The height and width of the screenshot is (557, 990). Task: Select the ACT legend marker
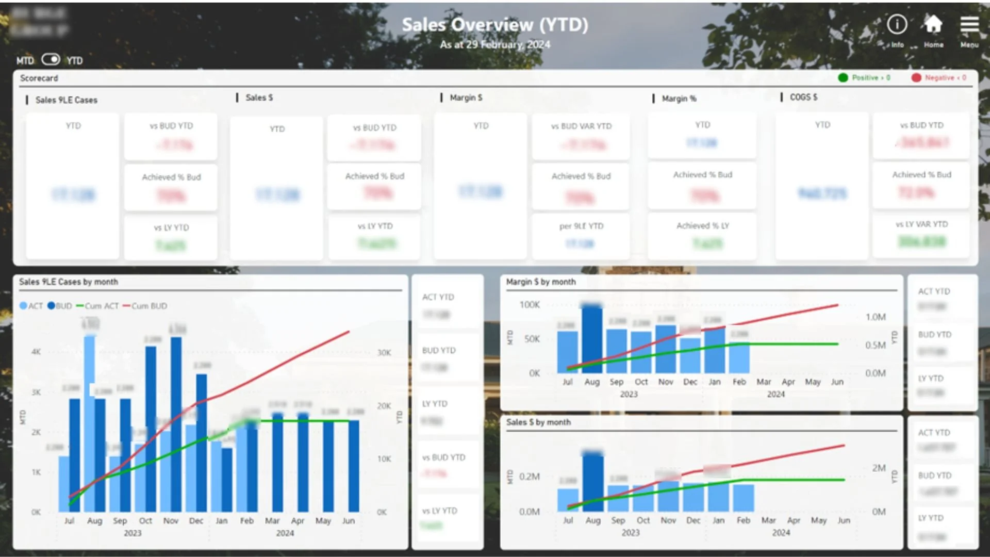tap(23, 306)
